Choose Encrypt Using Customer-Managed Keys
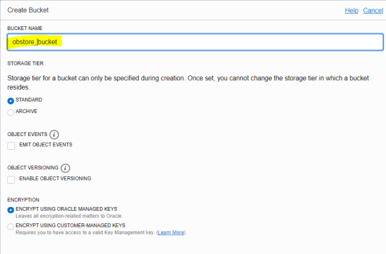Screen dimensions: 386x254 click(x=11, y=226)
